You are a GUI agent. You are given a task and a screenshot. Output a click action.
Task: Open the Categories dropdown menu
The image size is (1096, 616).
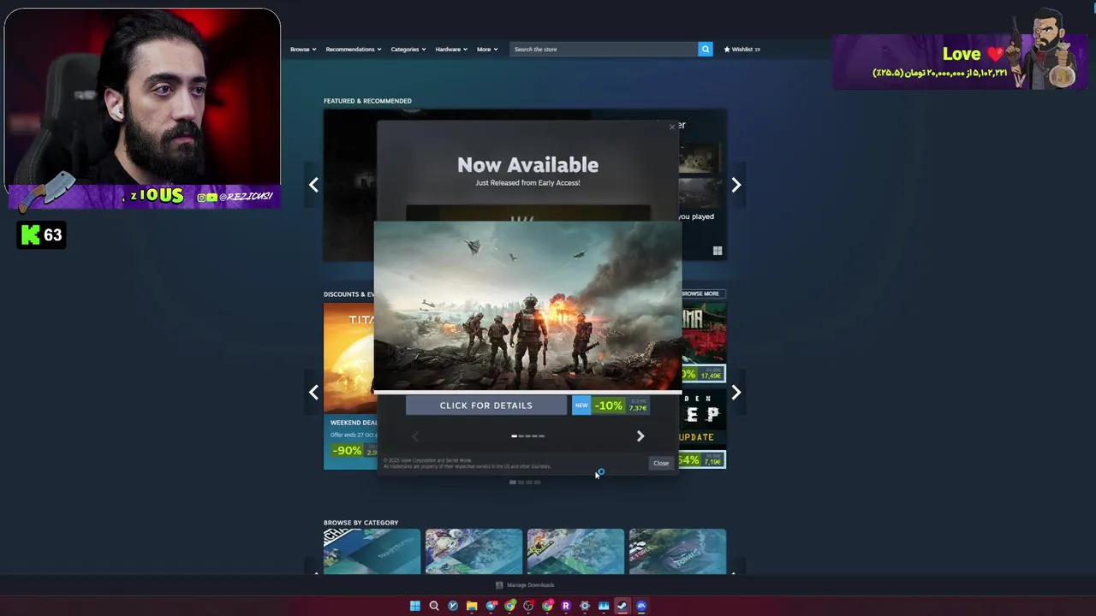(x=408, y=50)
